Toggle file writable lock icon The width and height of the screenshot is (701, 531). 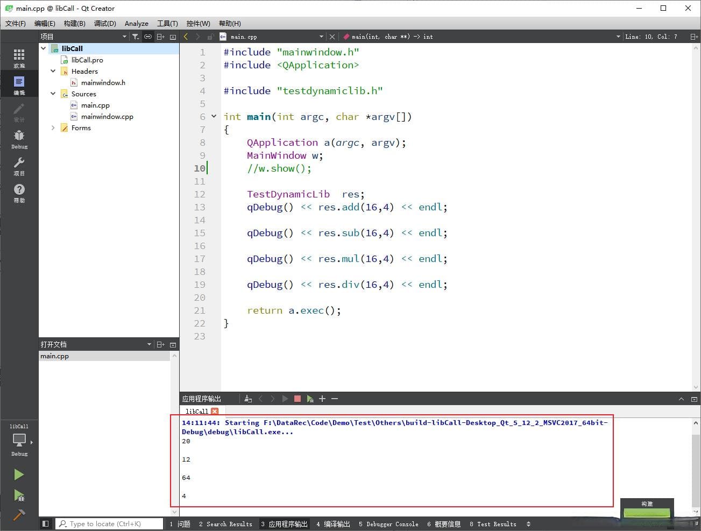point(210,37)
